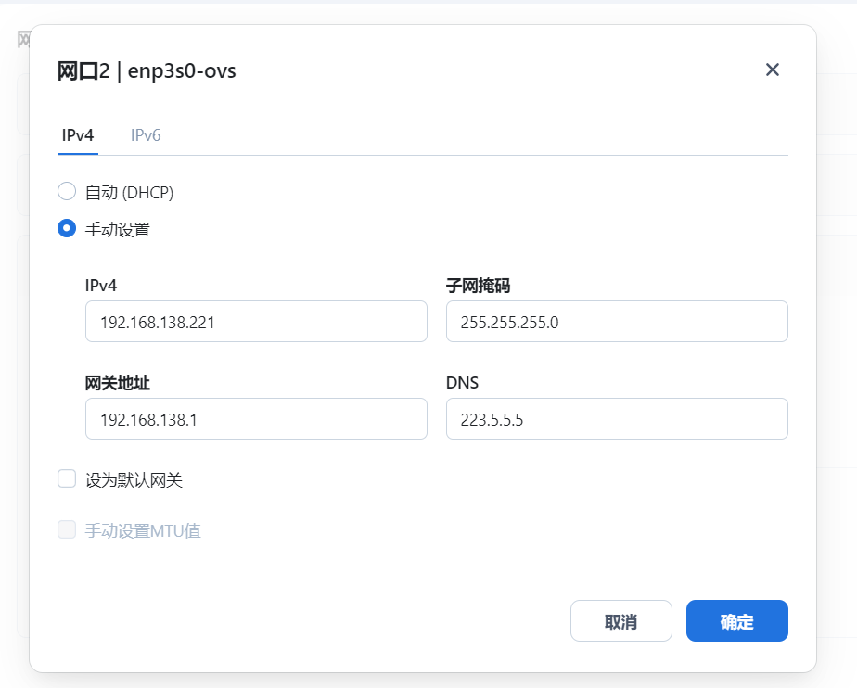Select the 自动 (DHCP) radio button
857x688 pixels.
click(67, 192)
